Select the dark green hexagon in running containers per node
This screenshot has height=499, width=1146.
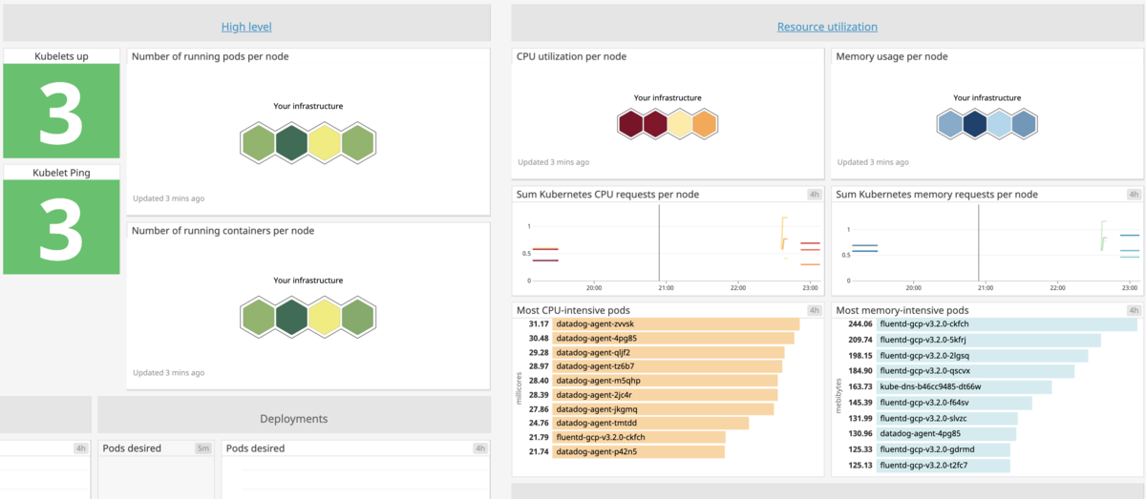[291, 317]
